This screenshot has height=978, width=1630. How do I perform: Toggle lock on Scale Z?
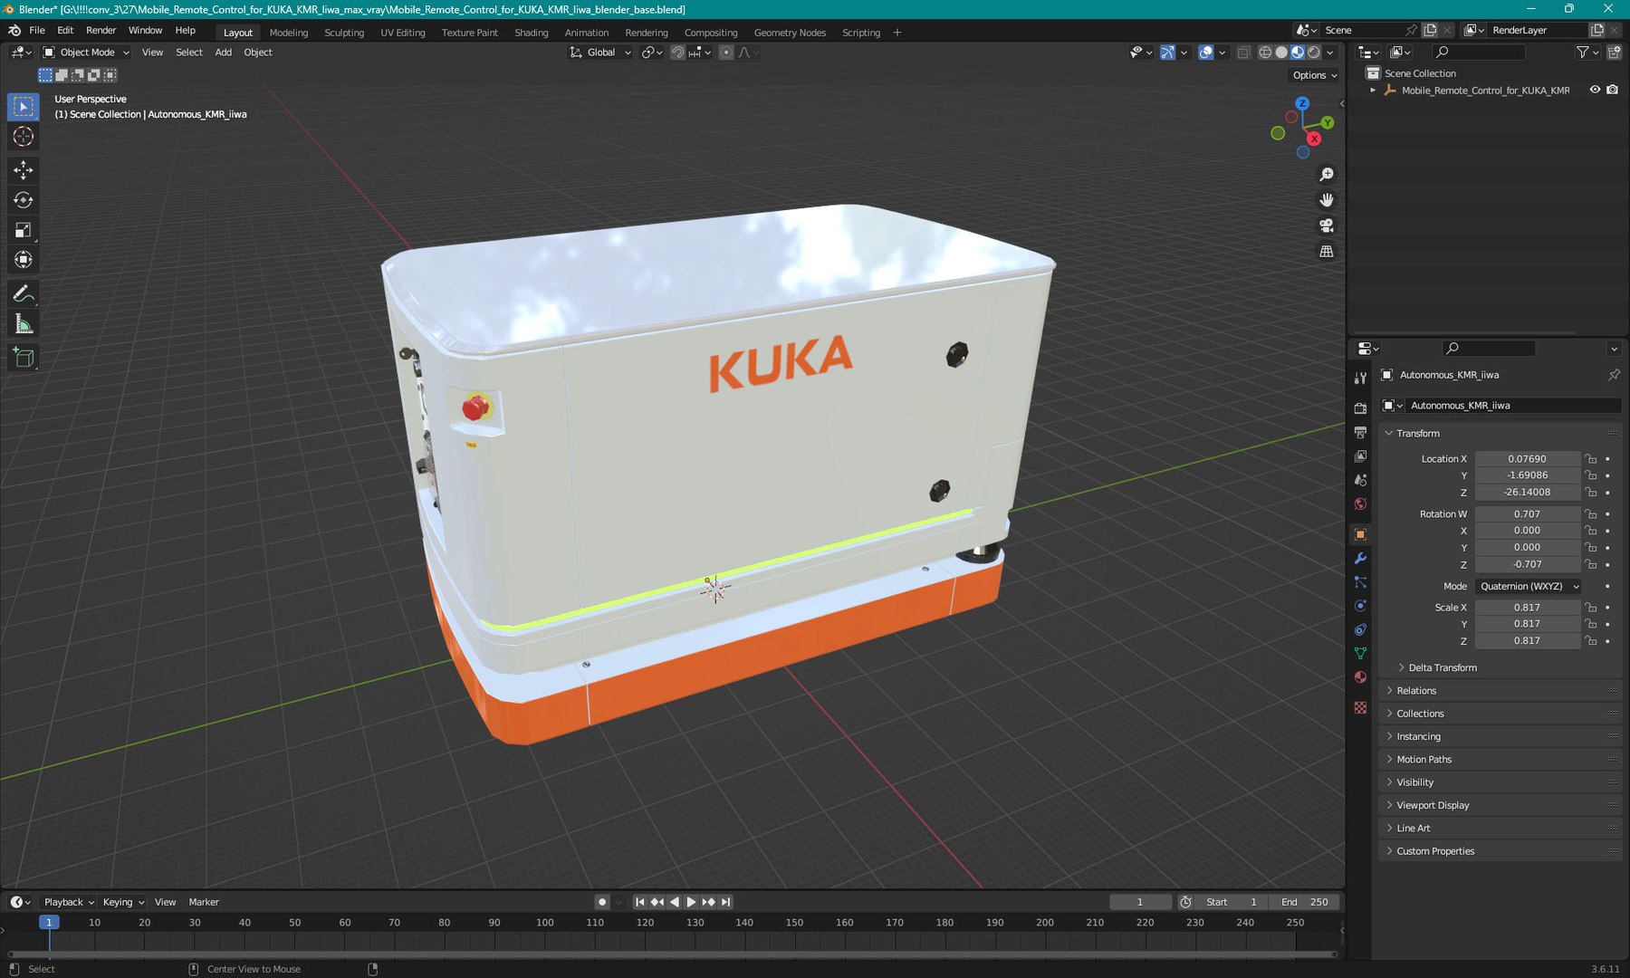point(1591,641)
